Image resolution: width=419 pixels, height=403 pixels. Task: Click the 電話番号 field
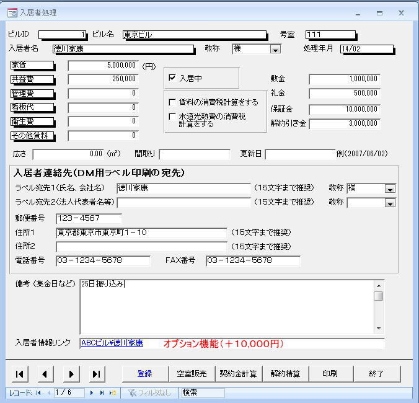click(x=103, y=261)
